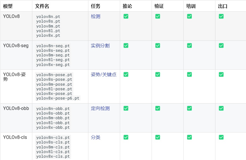Open the 实例分割 task link
This screenshot has width=246, height=160.
pos(100,46)
